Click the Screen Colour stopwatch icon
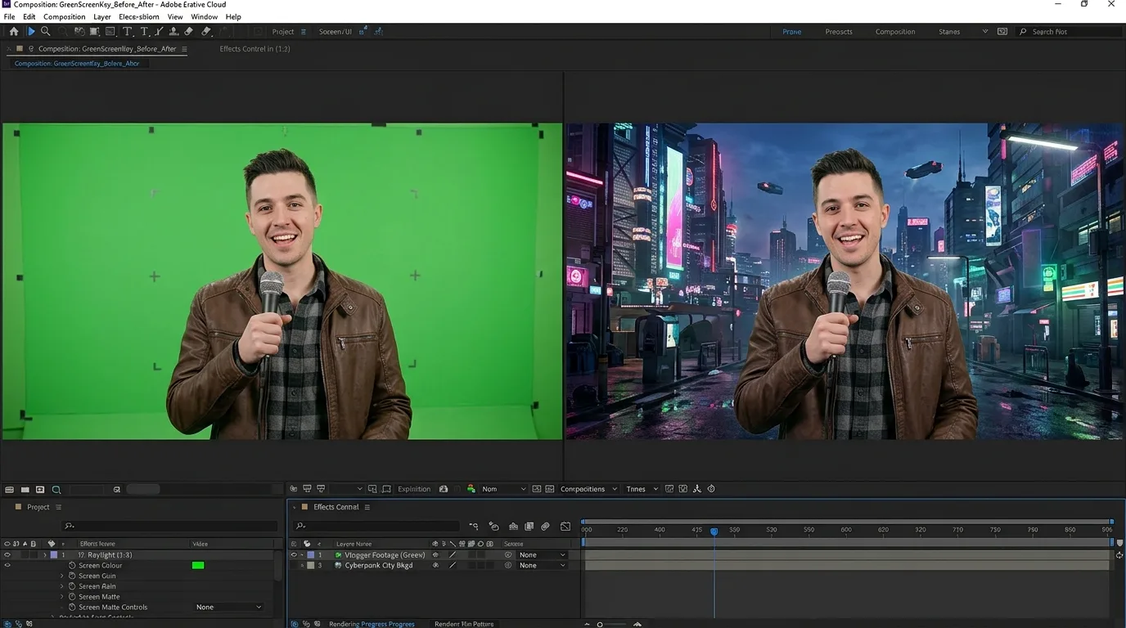 [72, 566]
